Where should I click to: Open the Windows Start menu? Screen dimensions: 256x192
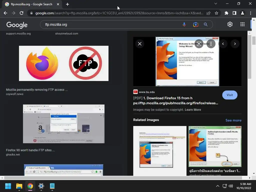coord(8,186)
